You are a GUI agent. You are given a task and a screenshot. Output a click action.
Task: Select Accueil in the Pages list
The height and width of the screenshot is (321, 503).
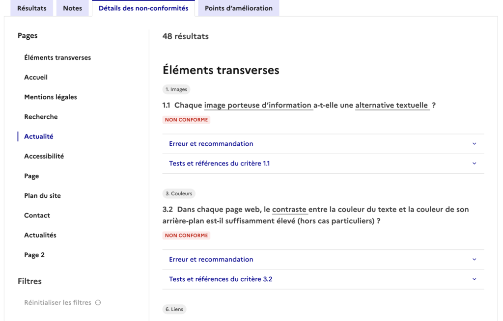pos(36,77)
